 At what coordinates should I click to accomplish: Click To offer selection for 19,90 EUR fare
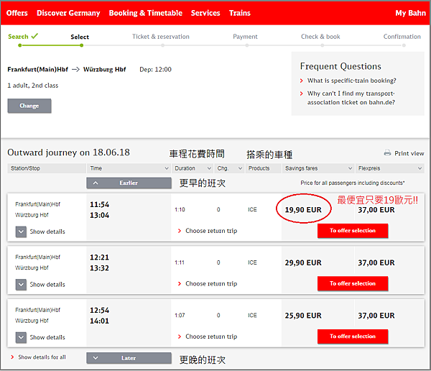click(353, 231)
